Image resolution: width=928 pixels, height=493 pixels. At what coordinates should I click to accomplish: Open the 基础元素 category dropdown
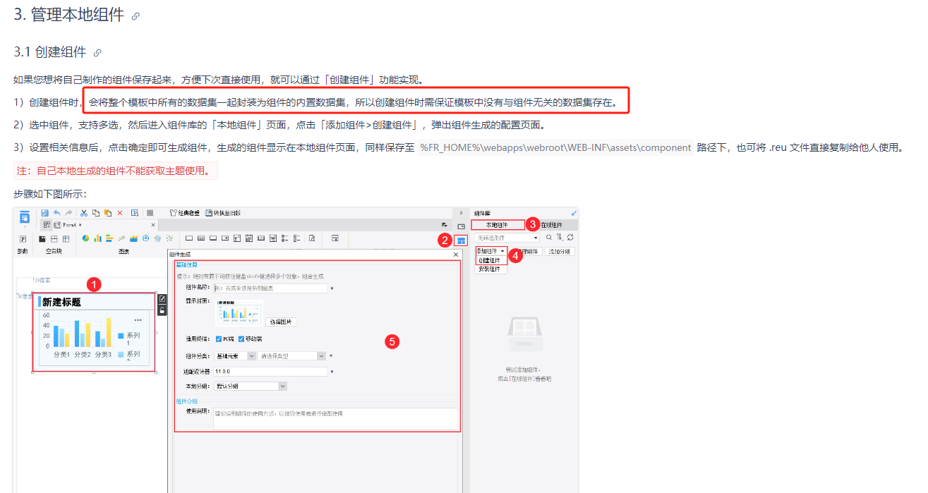(235, 356)
